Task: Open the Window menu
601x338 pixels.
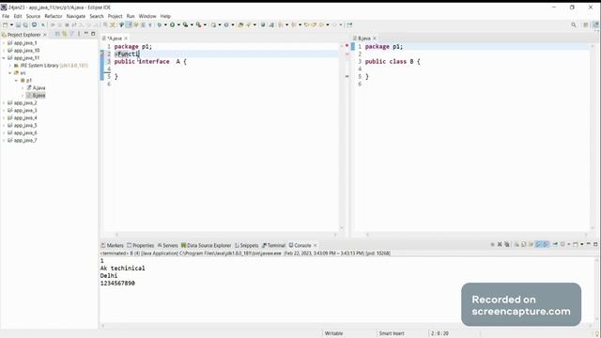Action: pos(147,16)
